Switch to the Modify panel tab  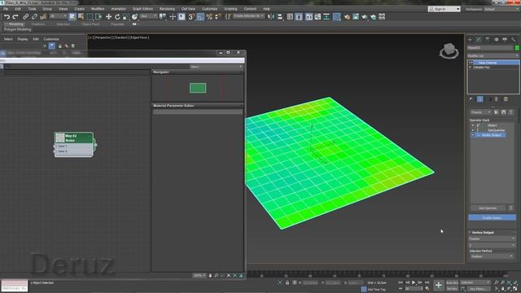point(479,40)
